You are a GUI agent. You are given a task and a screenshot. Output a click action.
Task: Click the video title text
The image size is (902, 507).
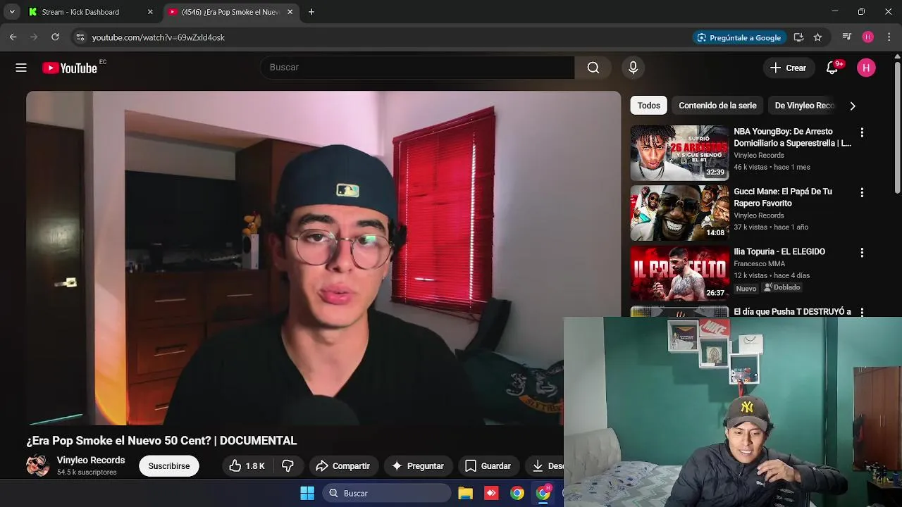(x=161, y=440)
